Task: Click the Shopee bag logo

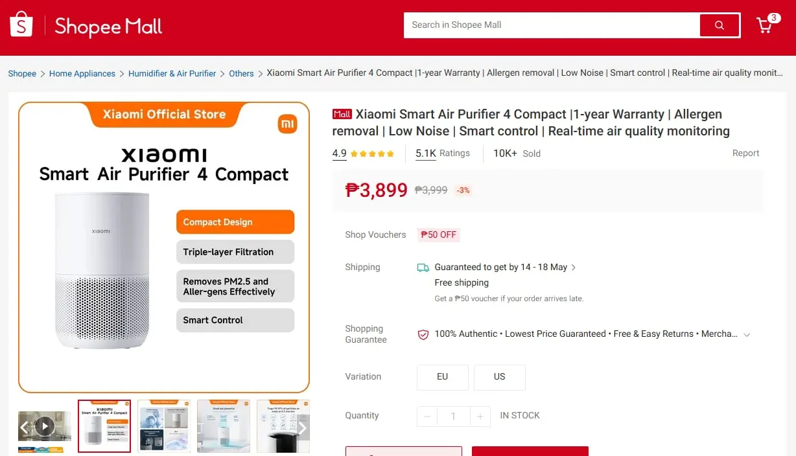Action: pyautogui.click(x=21, y=25)
